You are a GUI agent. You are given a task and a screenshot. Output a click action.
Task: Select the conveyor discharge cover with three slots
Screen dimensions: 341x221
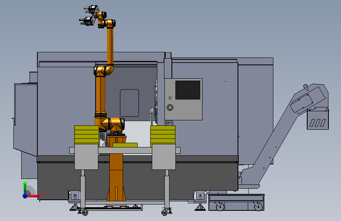tap(318, 120)
